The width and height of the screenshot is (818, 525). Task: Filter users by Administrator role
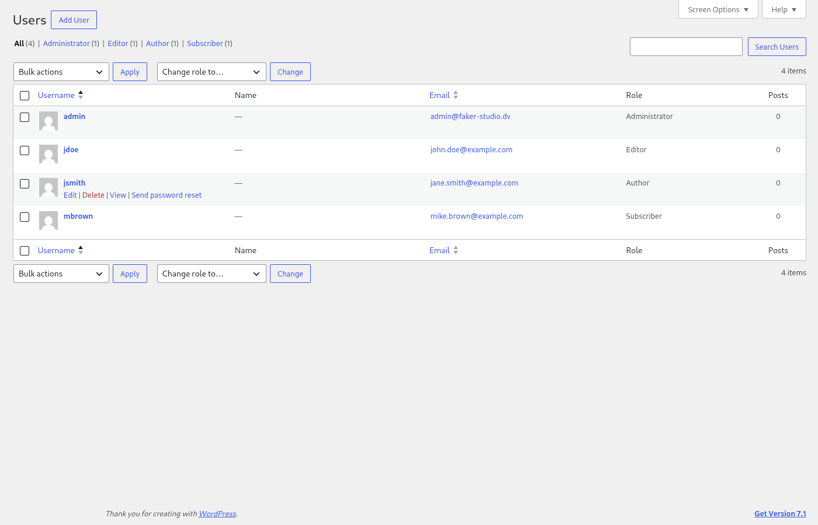(67, 44)
